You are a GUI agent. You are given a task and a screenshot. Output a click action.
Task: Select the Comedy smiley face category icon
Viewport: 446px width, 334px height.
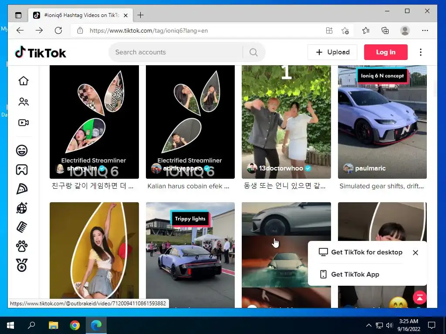22,150
